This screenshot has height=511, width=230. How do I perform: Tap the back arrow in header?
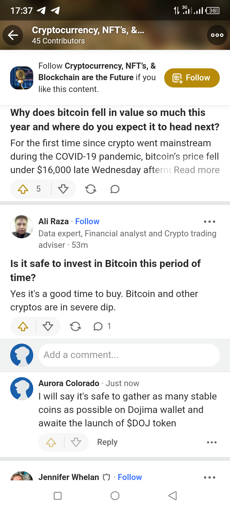point(13,35)
